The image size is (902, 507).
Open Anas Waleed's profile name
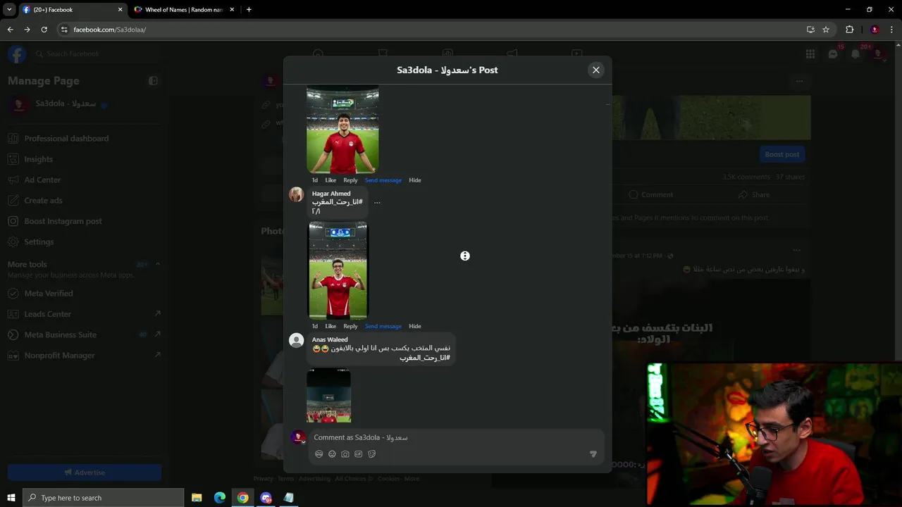[x=330, y=339]
